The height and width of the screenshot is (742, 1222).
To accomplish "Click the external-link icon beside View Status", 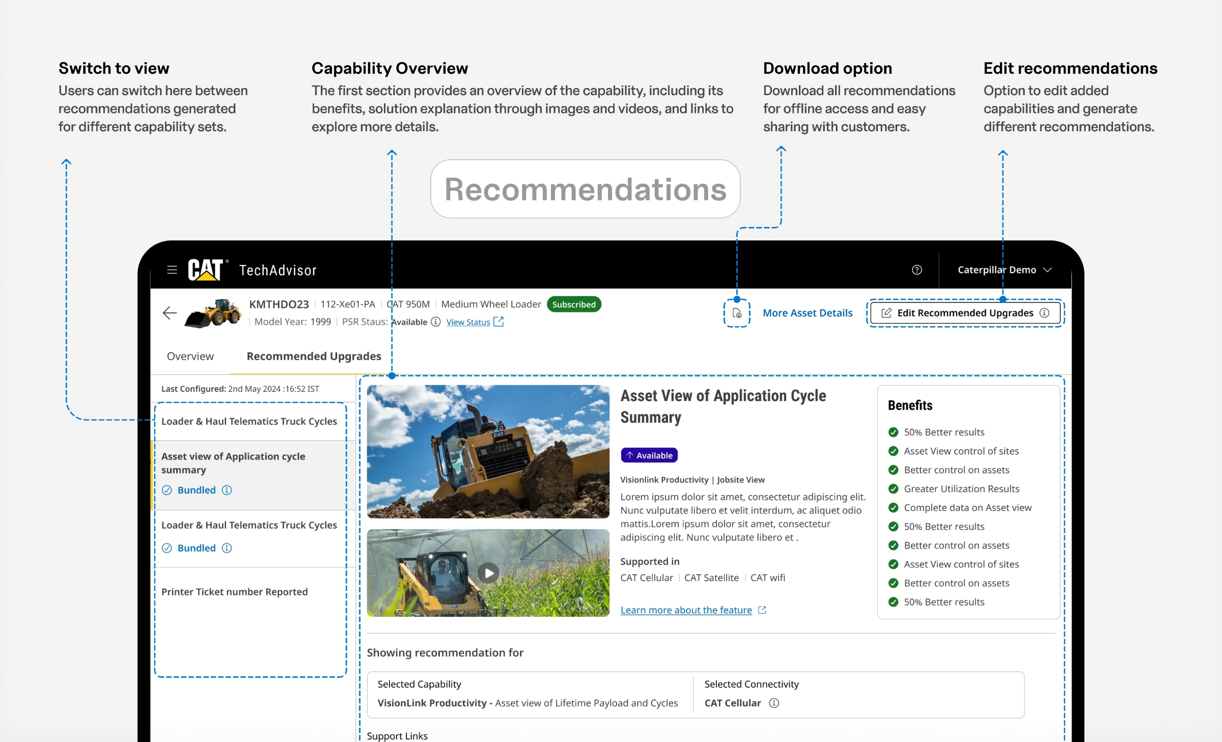I will pos(498,322).
